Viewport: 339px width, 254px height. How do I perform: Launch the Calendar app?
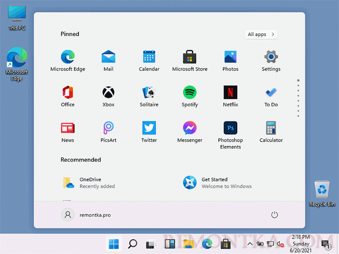[149, 61]
